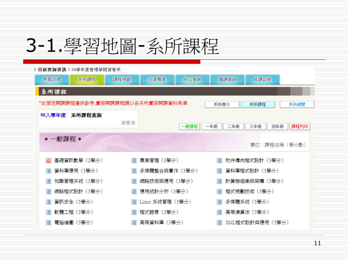Viewport: 348px width, 261px height.
Task: Click the 必 icon beside 基礎資訊數學
Action: (x=49, y=160)
